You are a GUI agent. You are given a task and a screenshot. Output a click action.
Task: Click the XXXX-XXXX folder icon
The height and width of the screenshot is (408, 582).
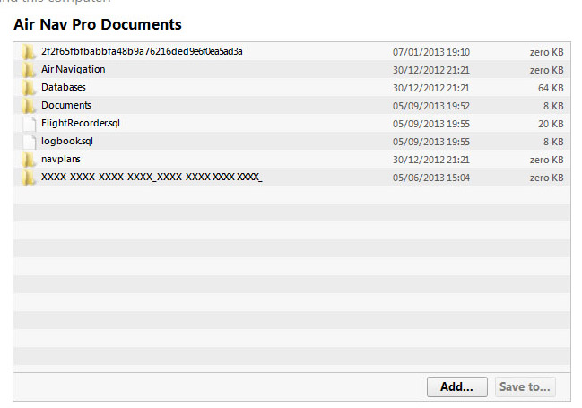click(28, 178)
